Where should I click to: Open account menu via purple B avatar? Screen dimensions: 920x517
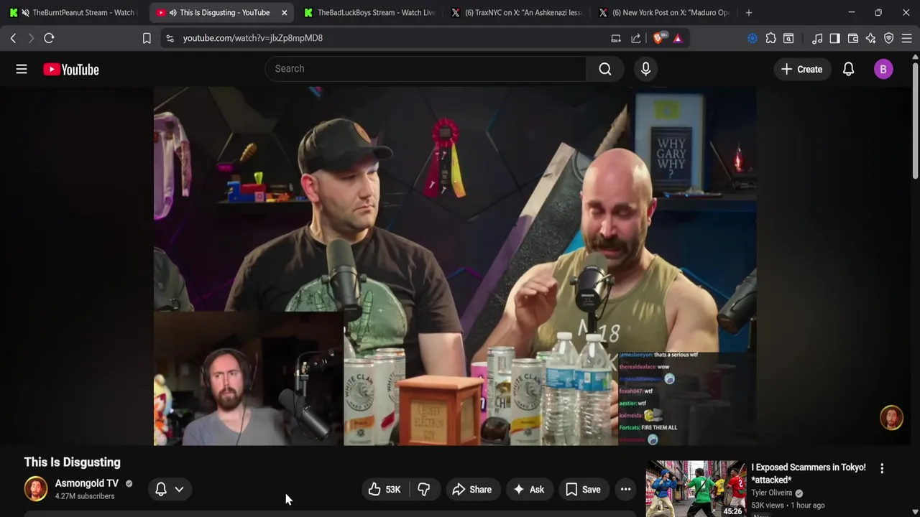point(883,69)
